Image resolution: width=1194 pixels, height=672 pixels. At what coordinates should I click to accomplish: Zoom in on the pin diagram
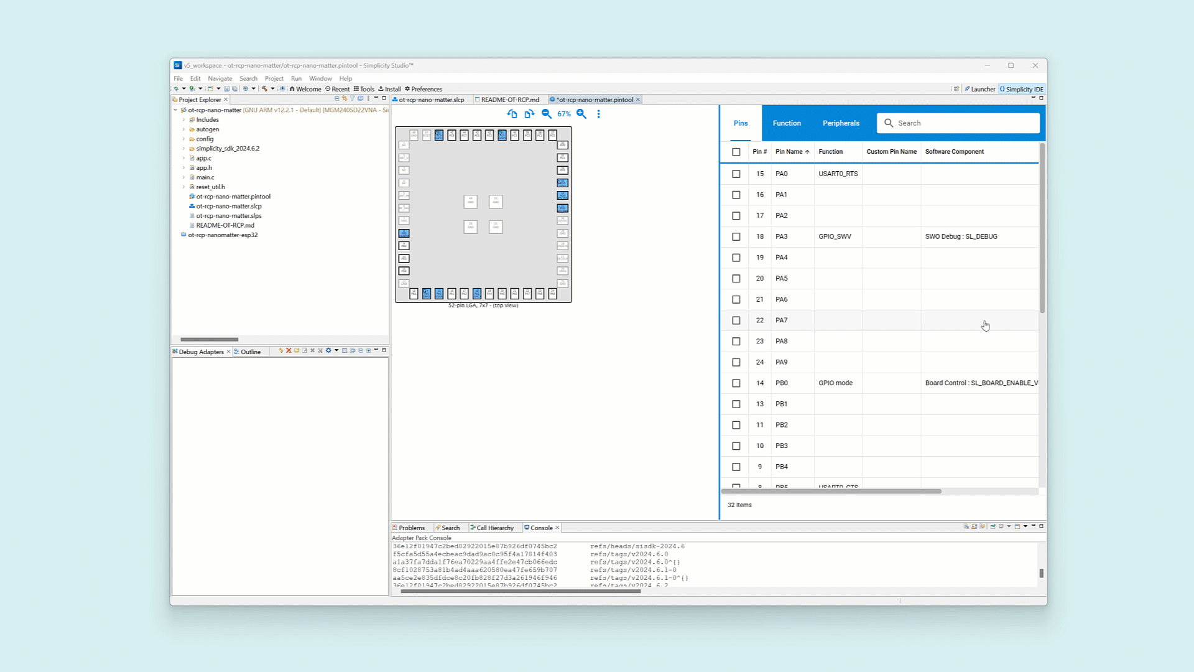pos(581,114)
